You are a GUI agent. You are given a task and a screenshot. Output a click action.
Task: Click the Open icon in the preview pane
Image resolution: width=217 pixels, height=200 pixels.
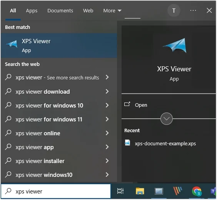point(127,104)
